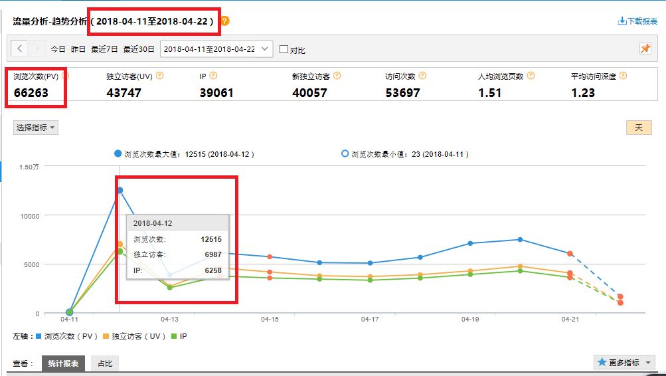
Task: Click the help icon next to 平均访问深度
Action: (623, 76)
